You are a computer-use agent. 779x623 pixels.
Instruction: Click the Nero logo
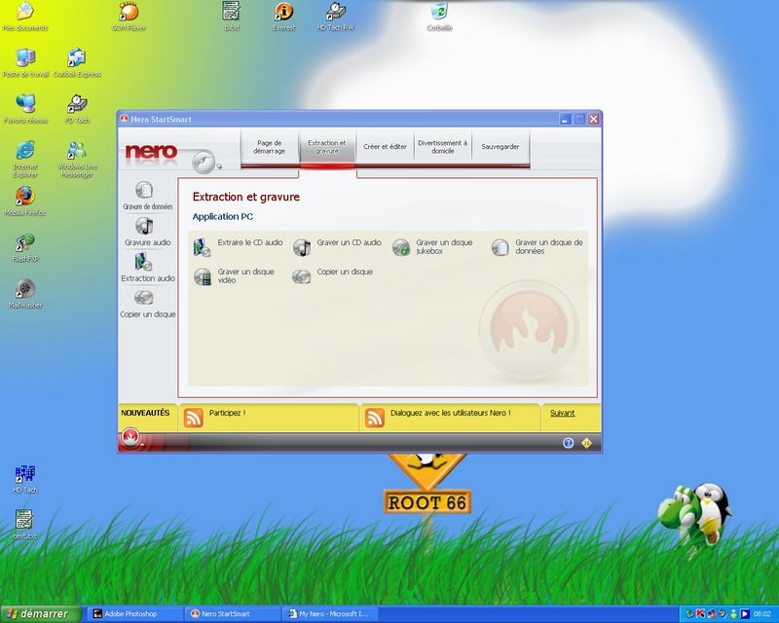151,152
